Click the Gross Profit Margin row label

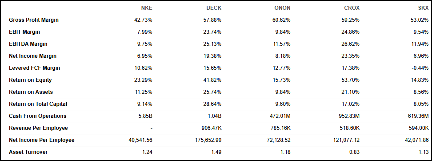(x=34, y=20)
